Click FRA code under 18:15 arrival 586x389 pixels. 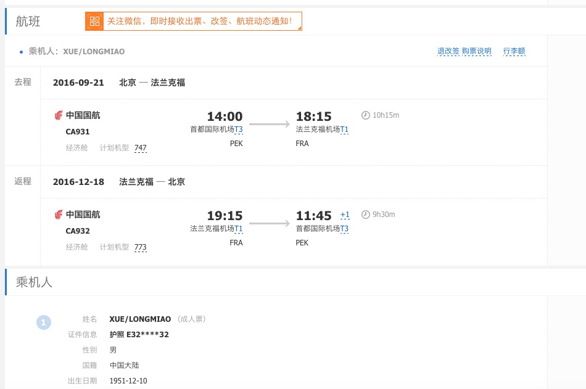tap(302, 144)
